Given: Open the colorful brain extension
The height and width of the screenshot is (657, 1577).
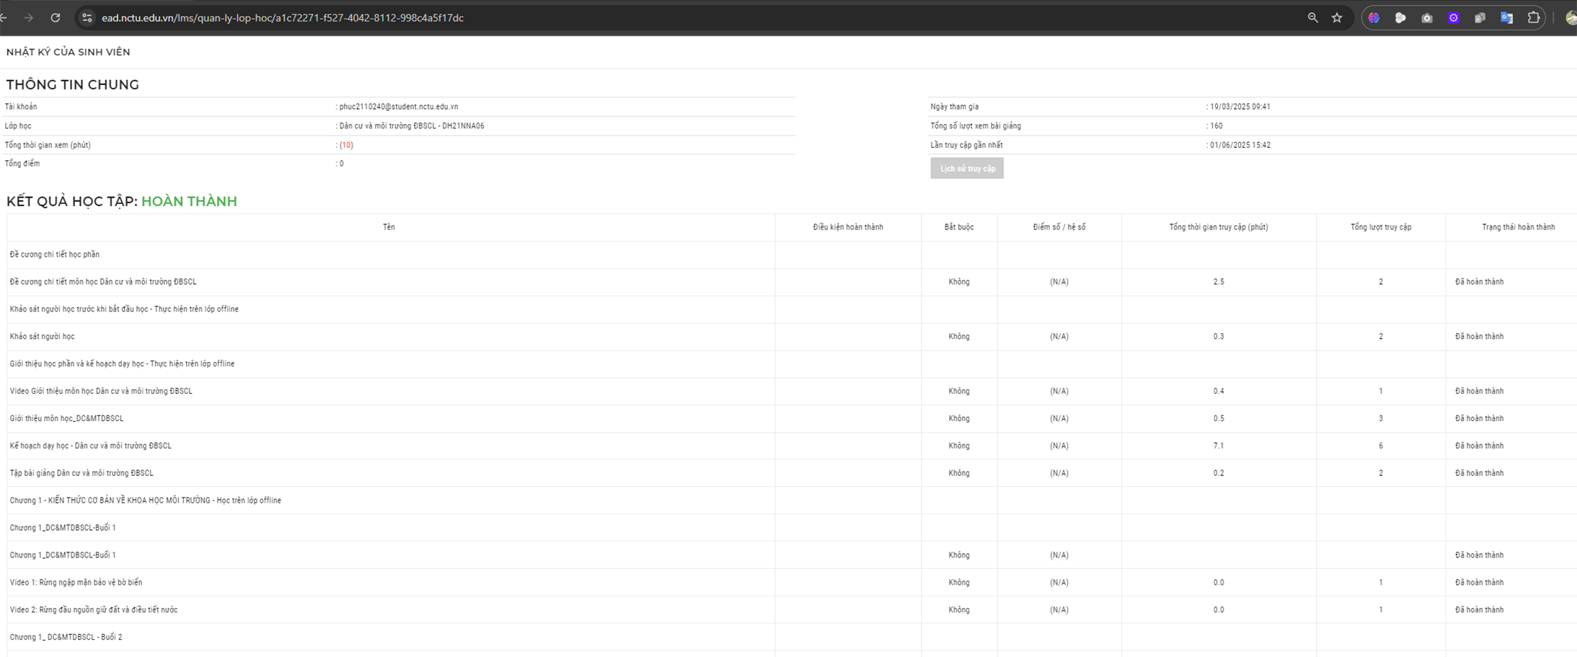Looking at the screenshot, I should tap(1374, 18).
